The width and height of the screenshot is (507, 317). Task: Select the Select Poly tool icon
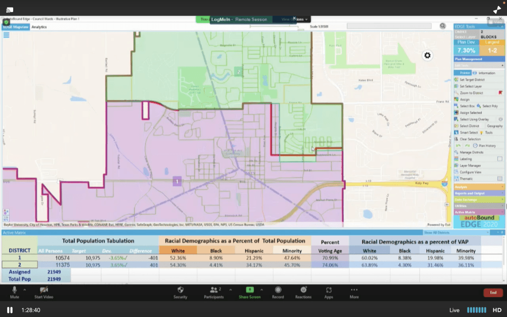(x=479, y=106)
